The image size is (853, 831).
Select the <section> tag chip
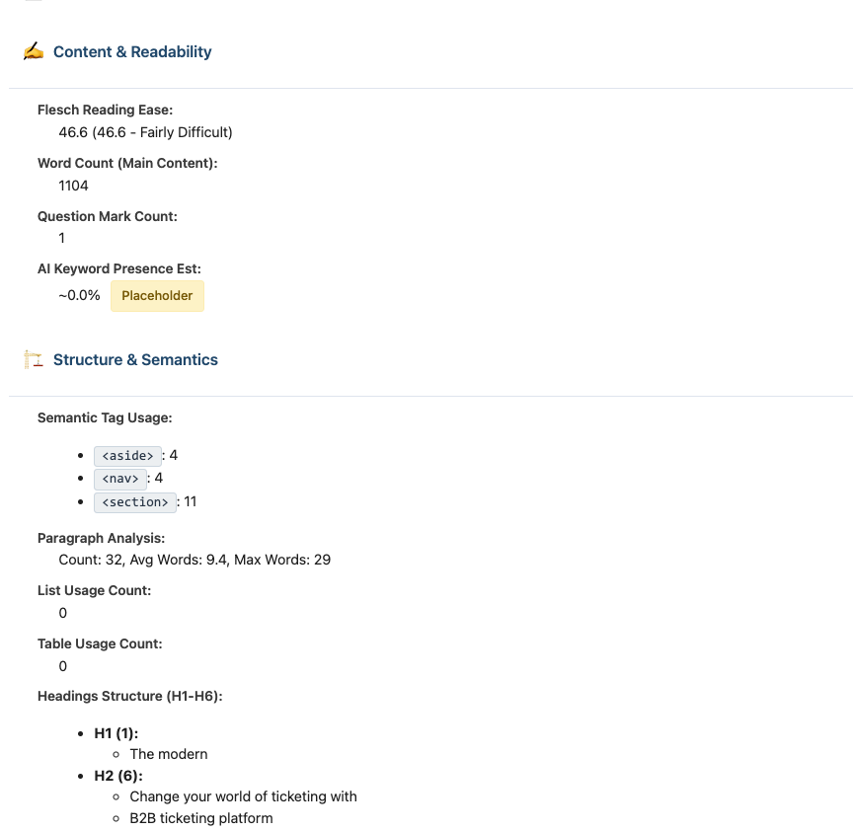135,502
